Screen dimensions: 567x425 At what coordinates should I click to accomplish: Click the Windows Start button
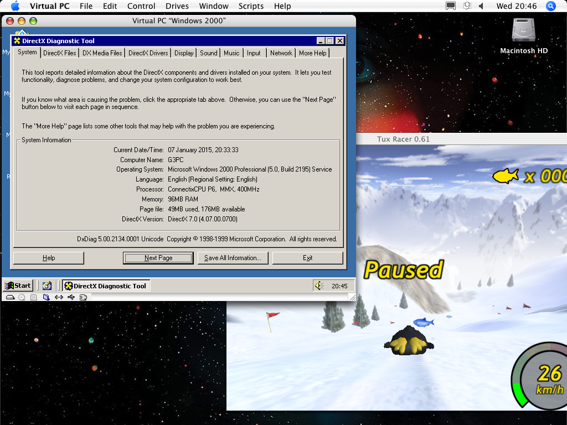click(18, 286)
